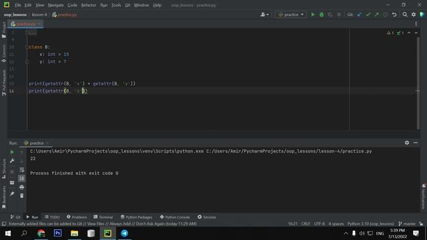The height and width of the screenshot is (240, 427).
Task: Rollback changes with the undo arrow
Action: [x=394, y=15]
